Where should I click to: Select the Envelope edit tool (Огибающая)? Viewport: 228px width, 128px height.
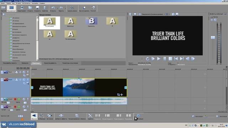(42, 116)
